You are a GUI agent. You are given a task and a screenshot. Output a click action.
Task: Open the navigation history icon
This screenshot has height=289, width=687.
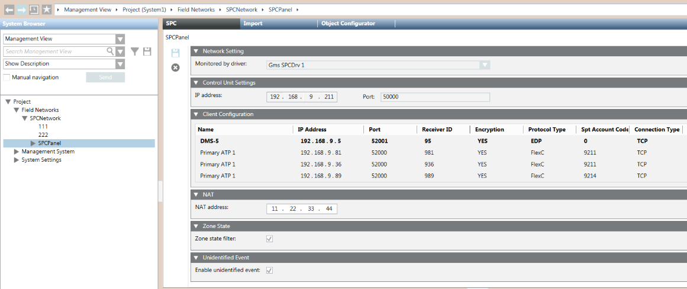tap(34, 9)
